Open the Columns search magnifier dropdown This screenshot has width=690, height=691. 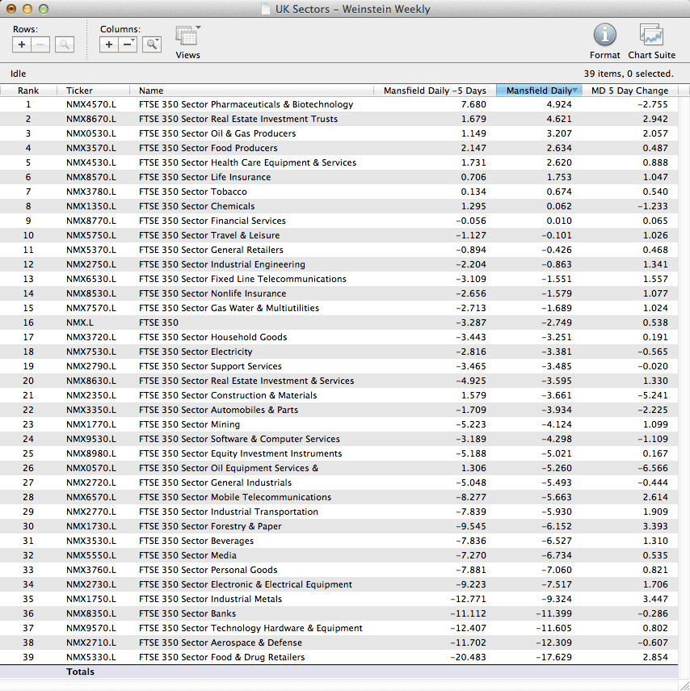[152, 44]
